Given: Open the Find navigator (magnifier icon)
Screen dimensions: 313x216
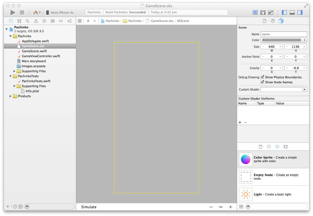Looking at the screenshot, I should click(x=28, y=21).
